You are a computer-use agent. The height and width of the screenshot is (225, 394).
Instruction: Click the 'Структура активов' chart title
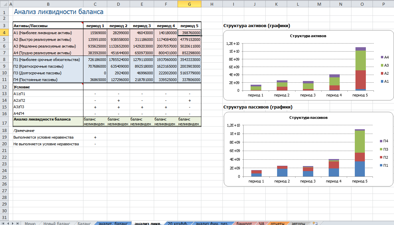[308, 36]
